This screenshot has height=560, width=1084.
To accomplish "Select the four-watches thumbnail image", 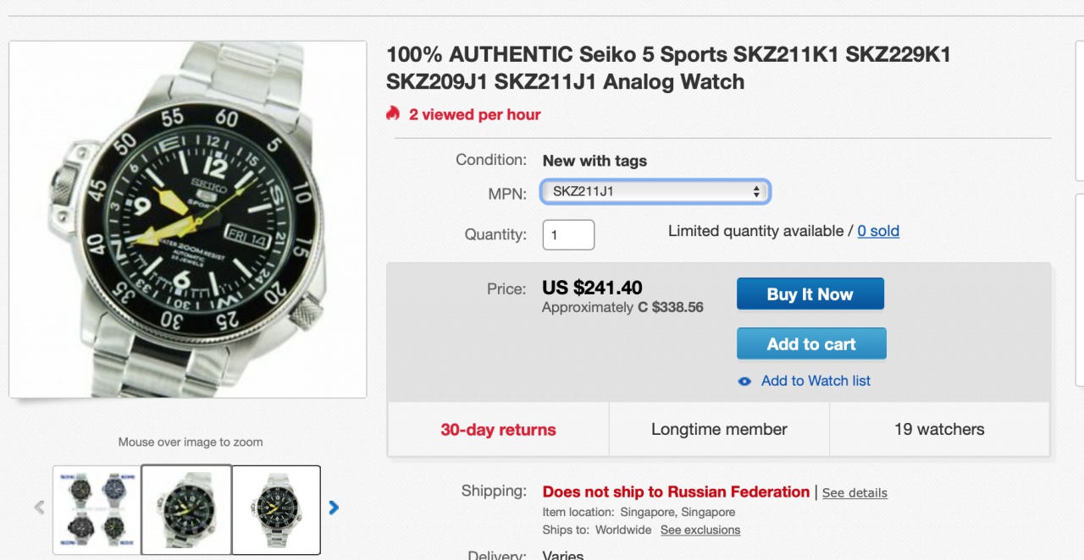I will point(97,509).
